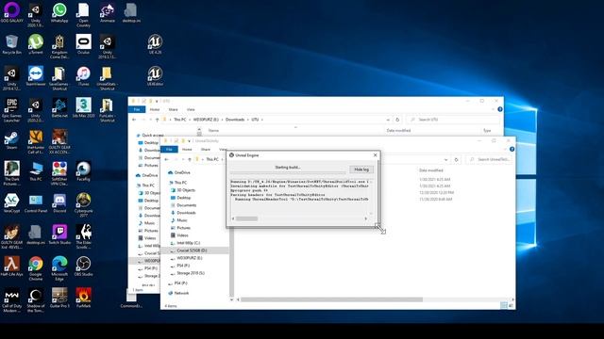Launch Google Chrome from the desktop
Viewport: 604px width, 339px height.
click(36, 268)
